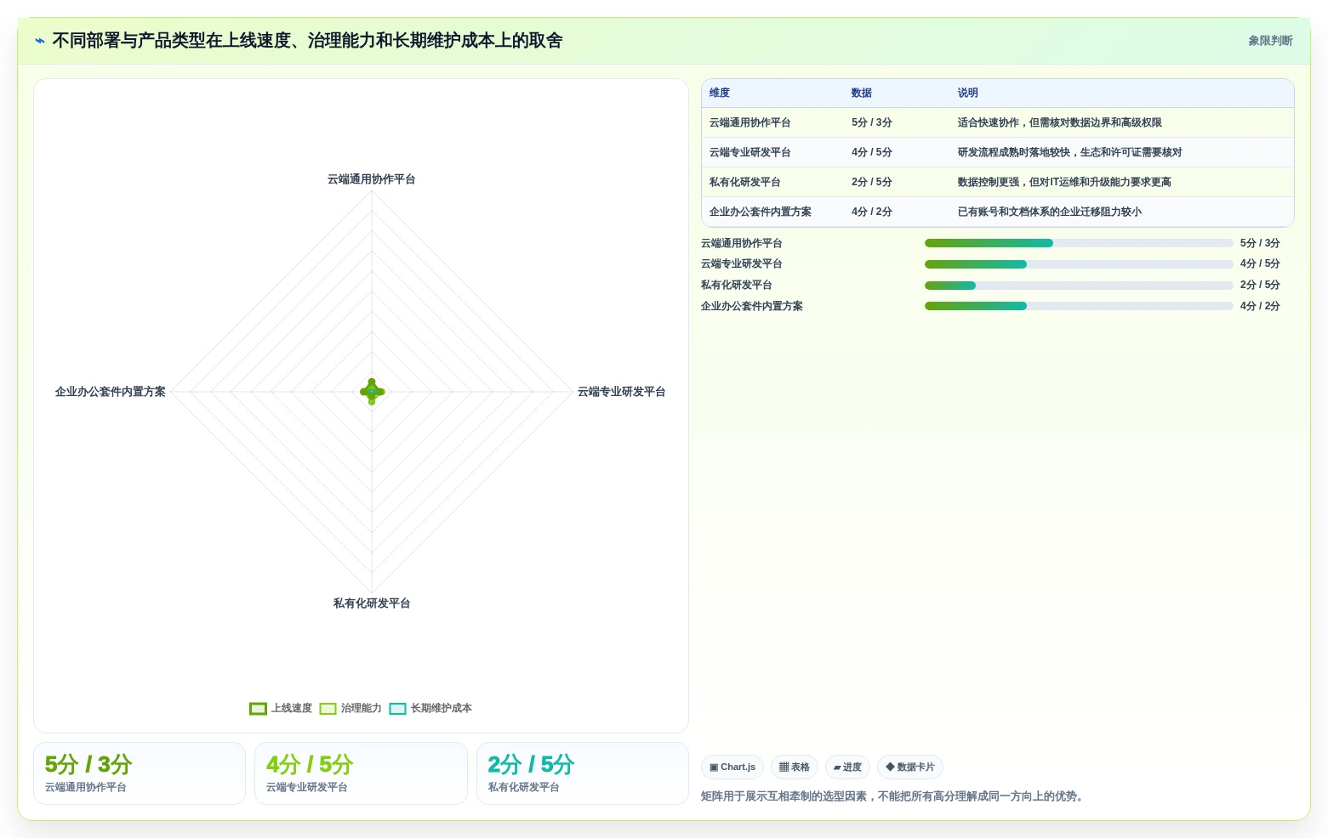
Task: Click the 4分 / 5分 data card
Action: pos(361,773)
